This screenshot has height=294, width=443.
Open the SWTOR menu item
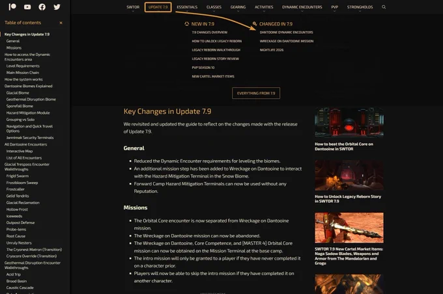(133, 7)
